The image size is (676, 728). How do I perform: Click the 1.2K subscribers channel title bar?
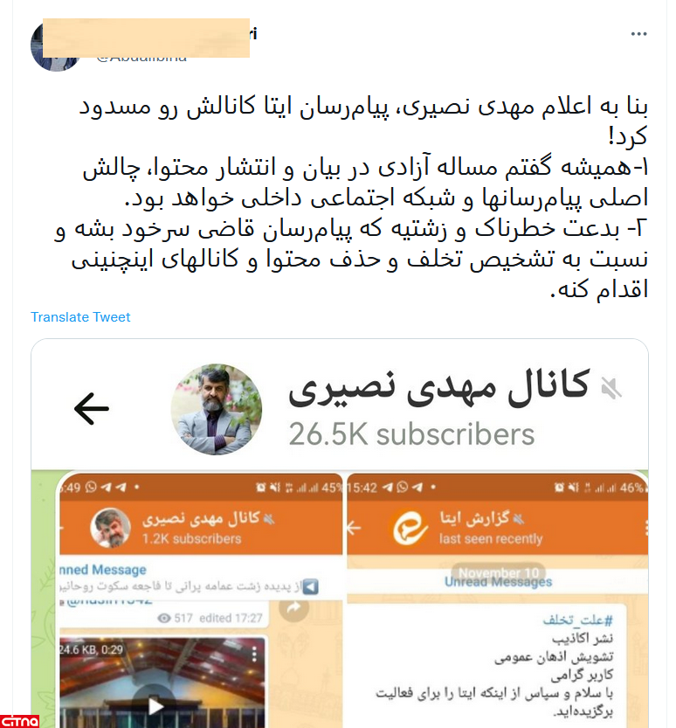click(201, 528)
